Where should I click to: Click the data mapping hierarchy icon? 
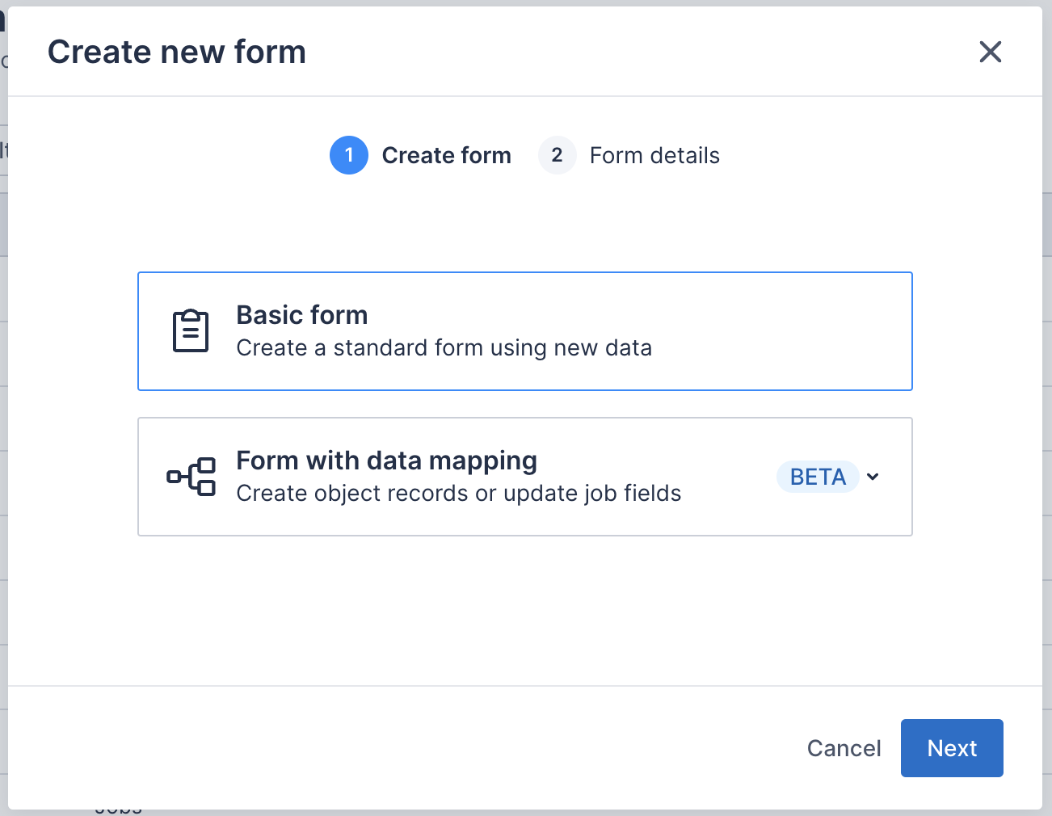(191, 477)
